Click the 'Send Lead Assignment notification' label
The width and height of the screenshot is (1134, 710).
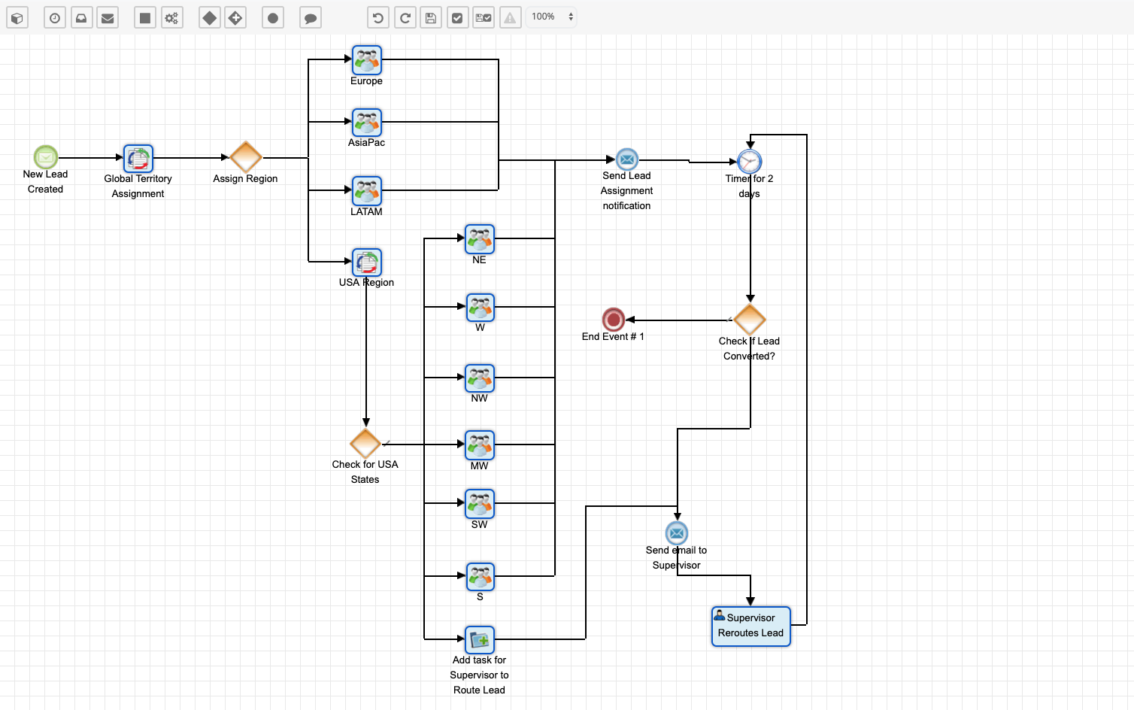pyautogui.click(x=627, y=191)
